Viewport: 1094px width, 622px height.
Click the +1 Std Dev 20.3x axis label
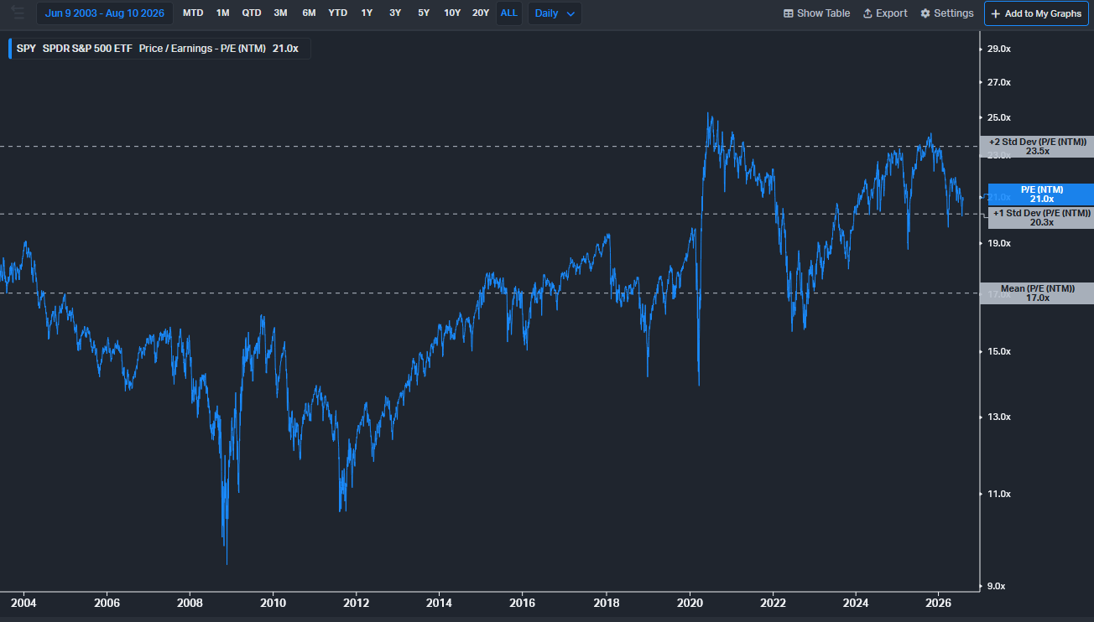[x=1041, y=218]
